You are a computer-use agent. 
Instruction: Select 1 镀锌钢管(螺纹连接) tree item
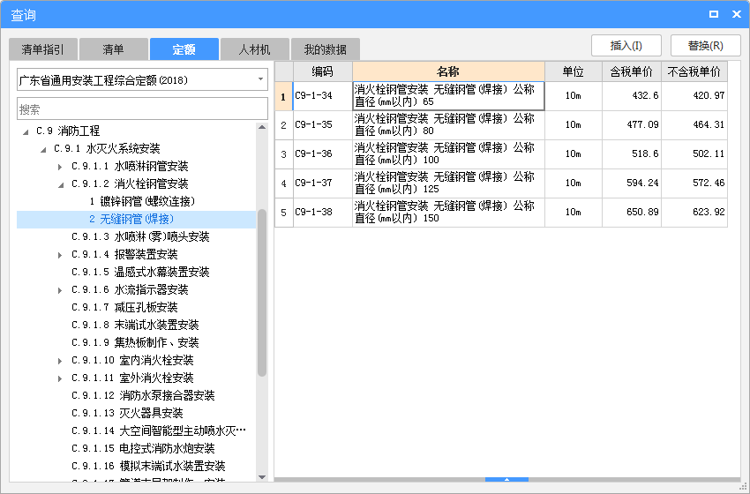[142, 201]
